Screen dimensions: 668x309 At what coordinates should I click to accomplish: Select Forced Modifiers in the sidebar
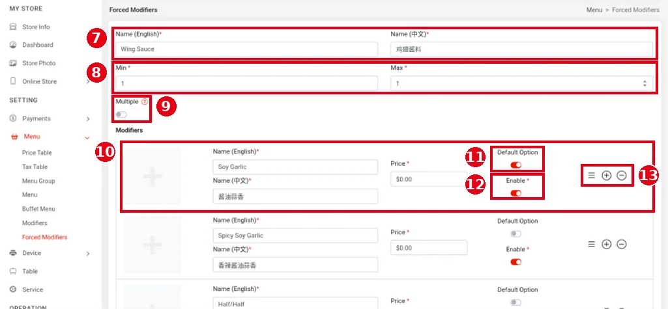point(45,237)
